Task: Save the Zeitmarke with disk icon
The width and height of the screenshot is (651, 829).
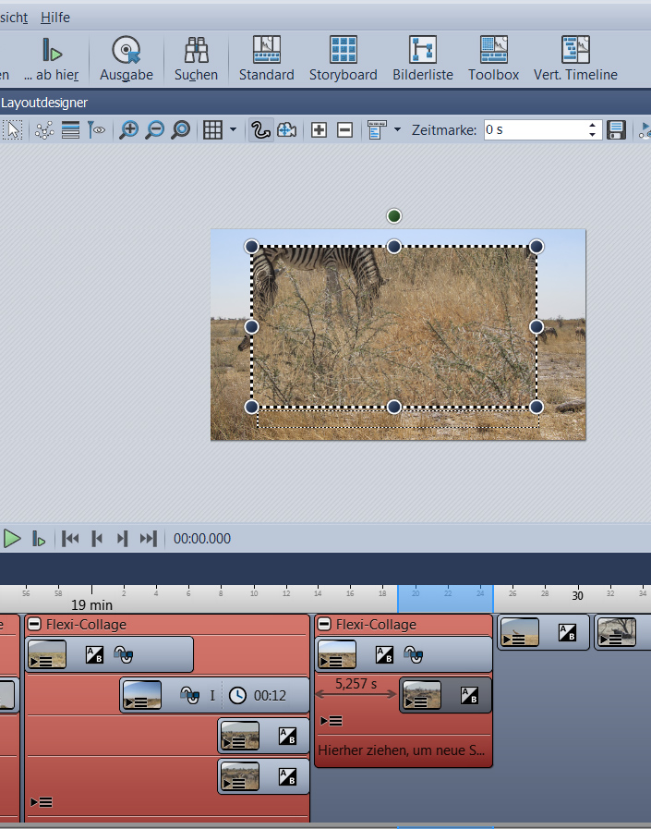Action: point(616,130)
